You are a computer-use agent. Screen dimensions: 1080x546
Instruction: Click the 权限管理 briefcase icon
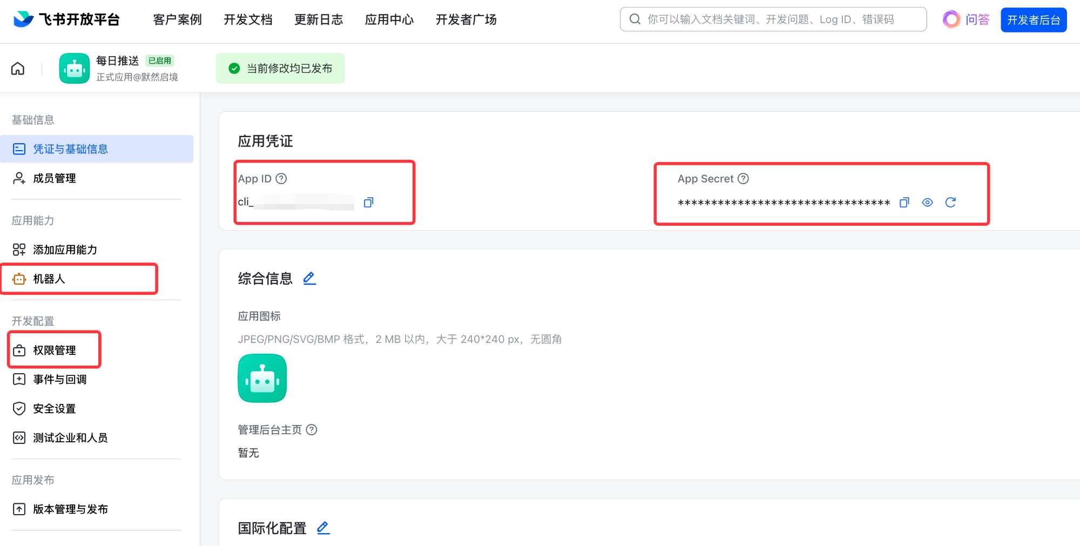pos(19,350)
